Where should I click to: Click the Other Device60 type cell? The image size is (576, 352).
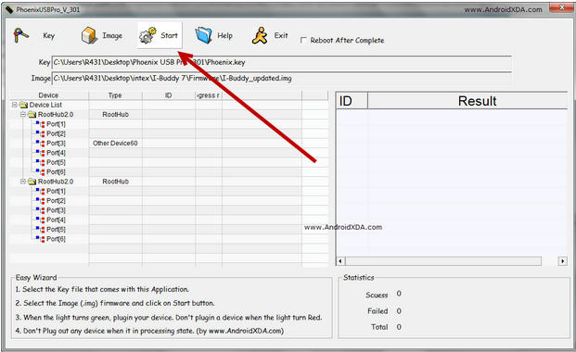[115, 144]
